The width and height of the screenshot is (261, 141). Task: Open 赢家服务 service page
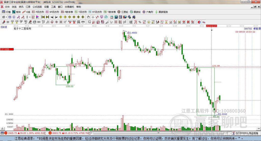coord(161,12)
